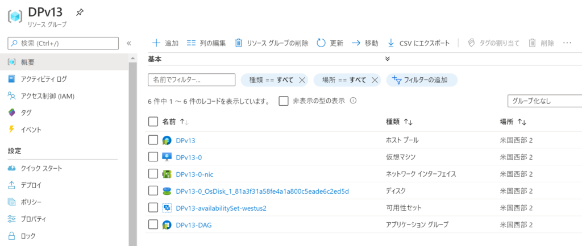Click the CSV にエクスポート download icon
The height and width of the screenshot is (246, 582).
391,43
